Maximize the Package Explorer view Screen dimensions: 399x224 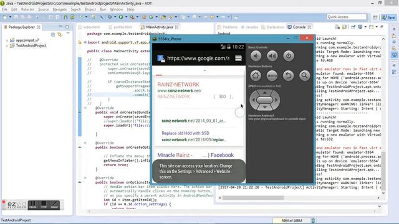click(x=67, y=27)
